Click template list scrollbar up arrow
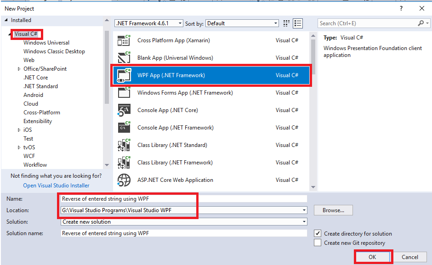Image resolution: width=432 pixels, height=265 pixels. point(313,35)
